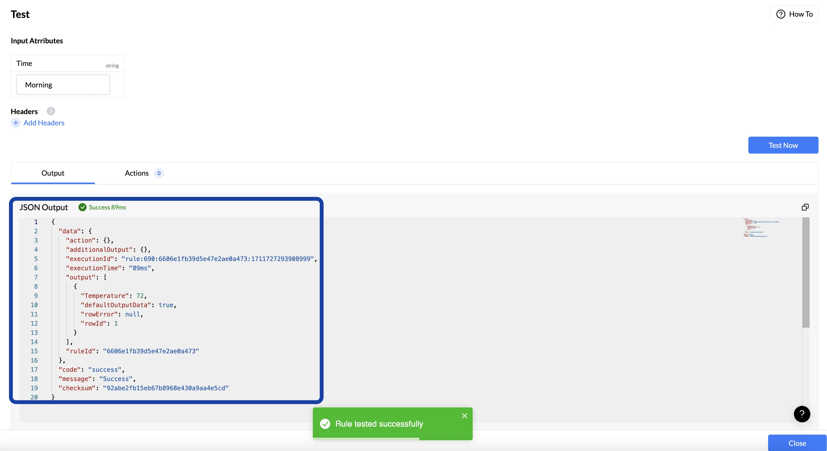Image resolution: width=827 pixels, height=451 pixels.
Task: Click the executionId value string
Action: (217, 259)
